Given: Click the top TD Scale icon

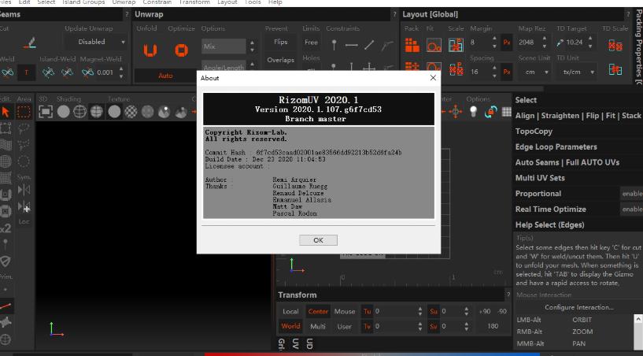Looking at the screenshot, I should point(615,45).
